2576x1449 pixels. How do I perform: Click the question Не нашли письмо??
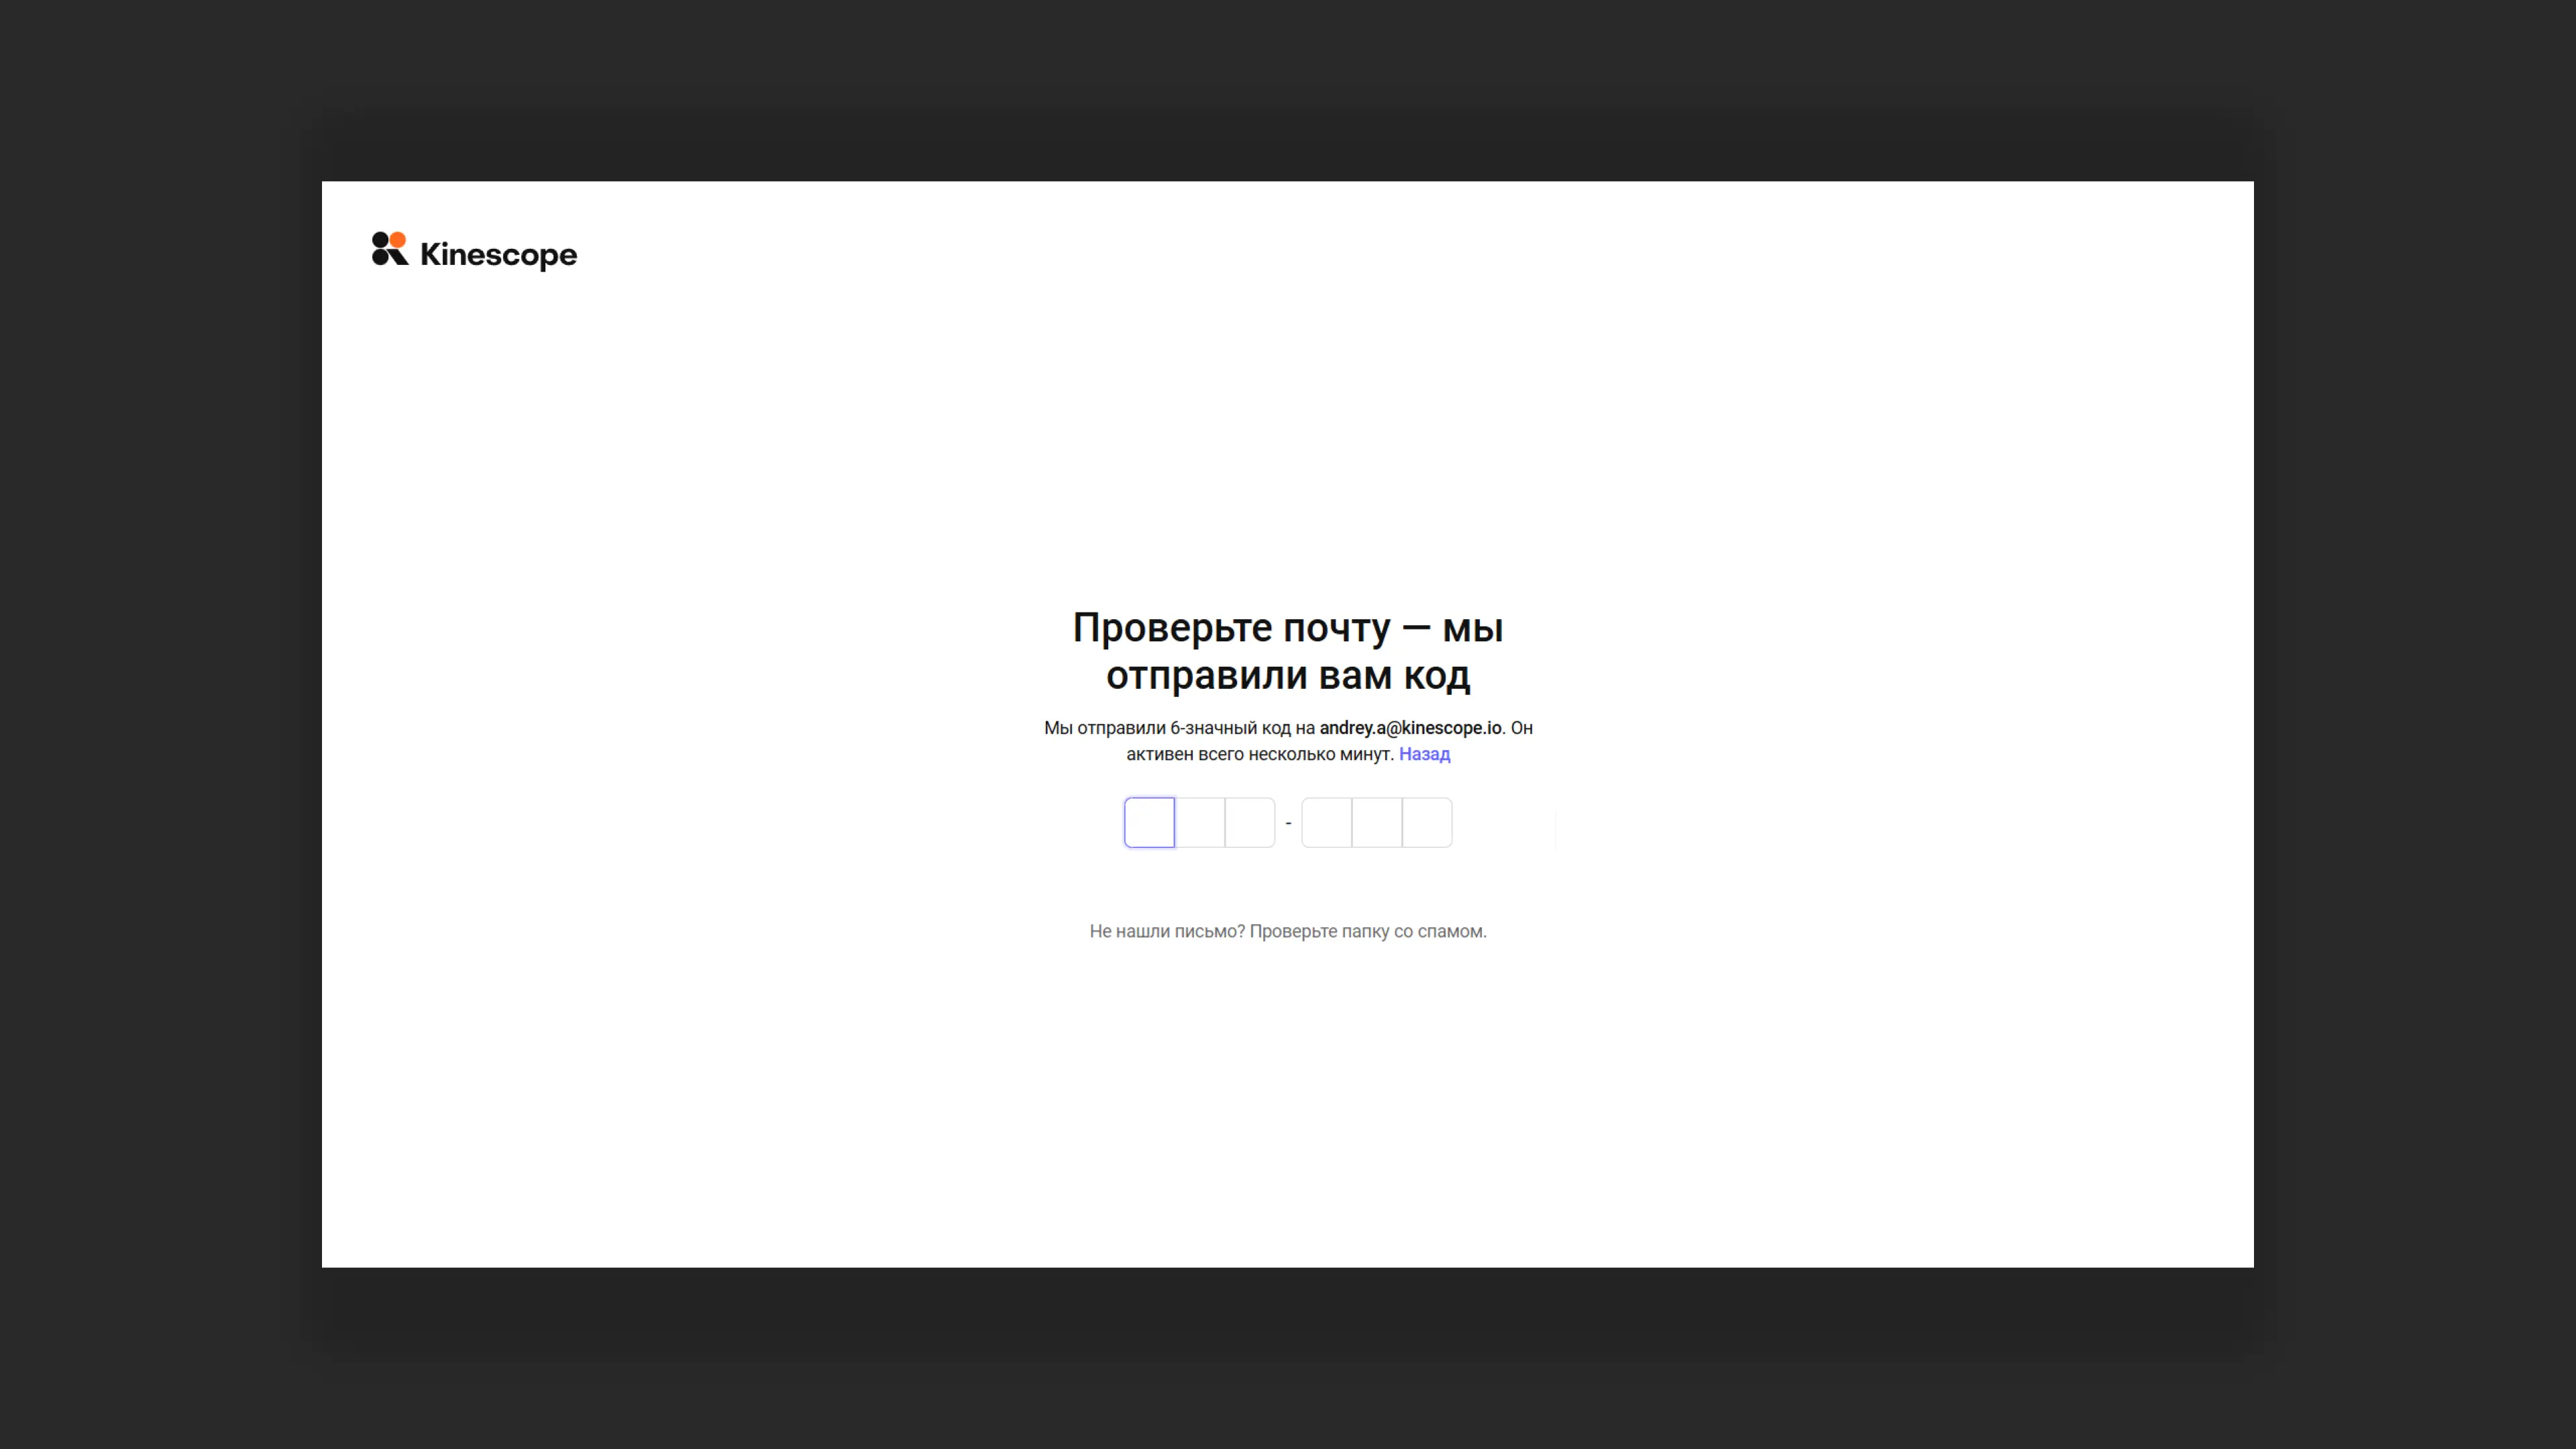pyautogui.click(x=1166, y=931)
